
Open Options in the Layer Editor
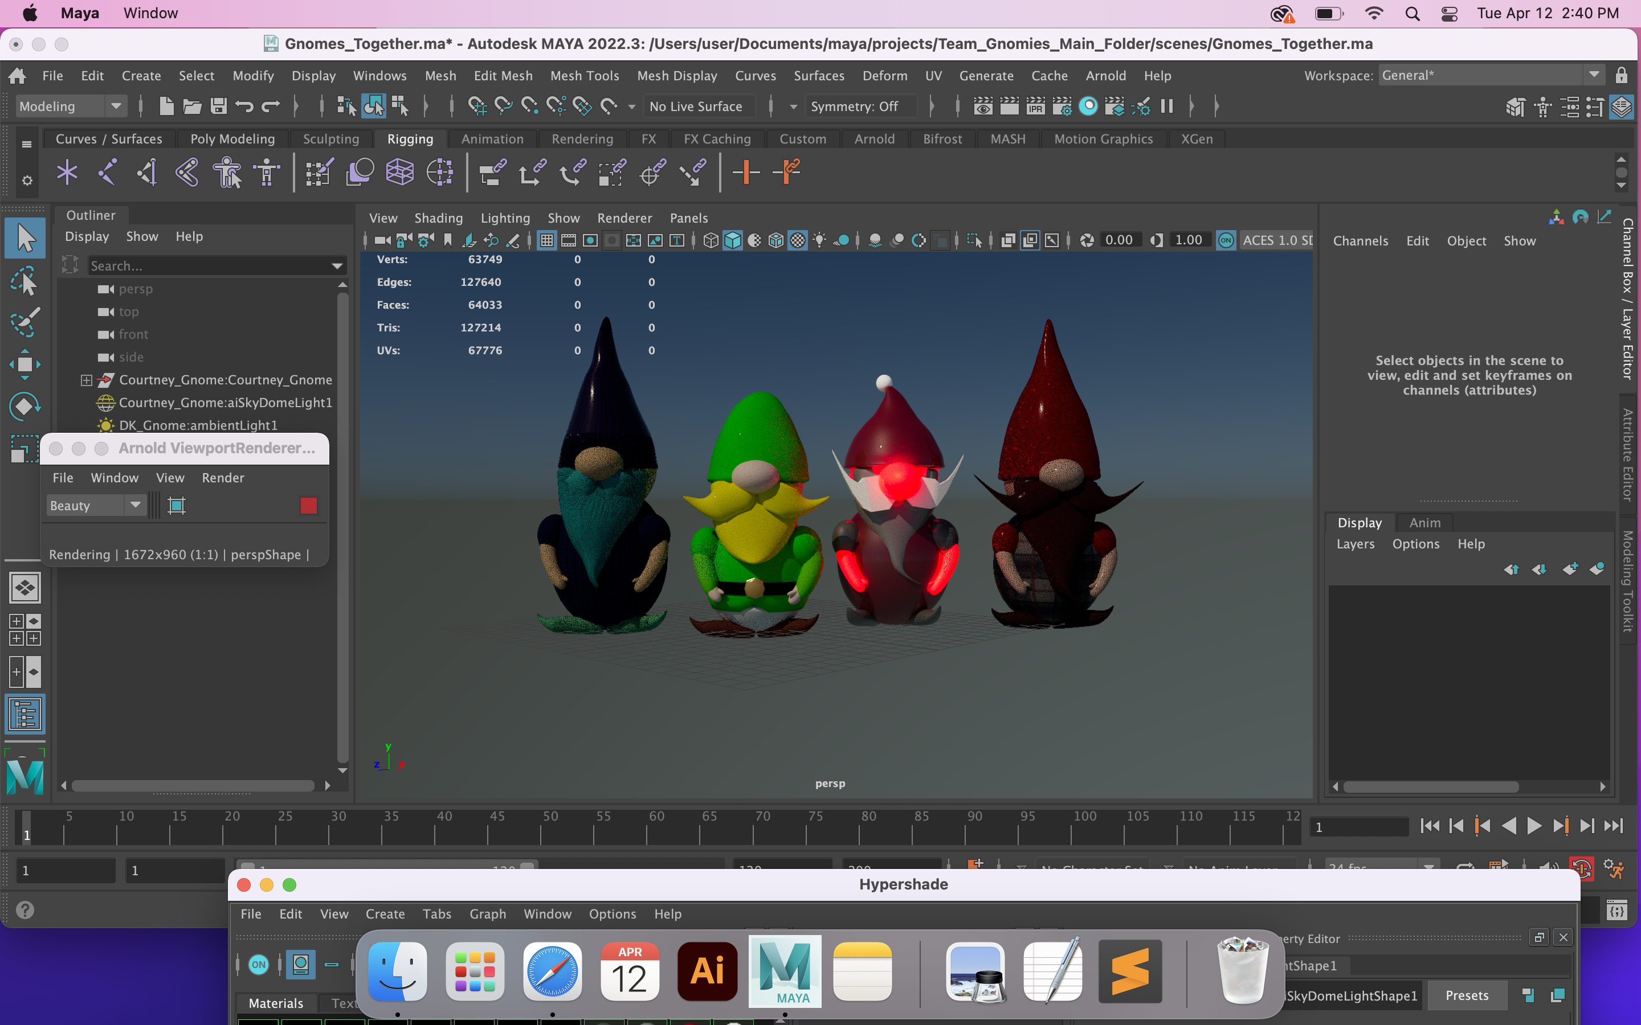pyautogui.click(x=1415, y=544)
